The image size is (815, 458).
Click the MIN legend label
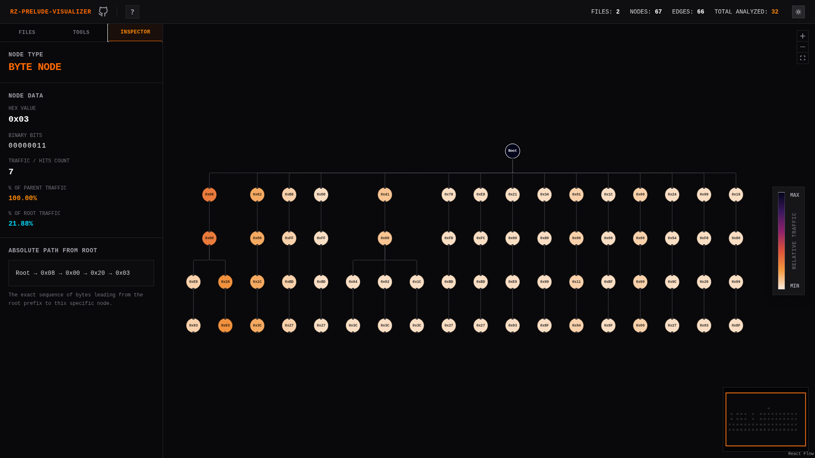tap(795, 286)
